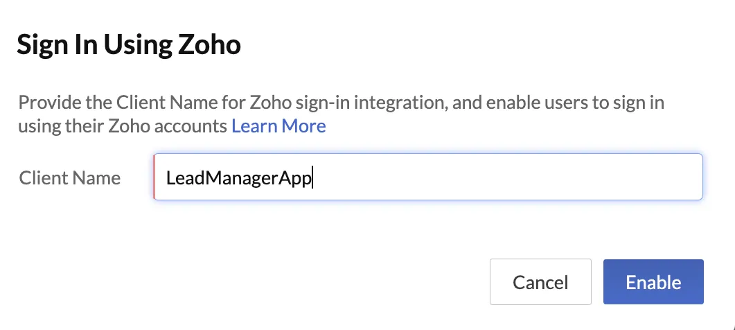Confirm Zoho sign-in by clicking Enable

point(653,281)
